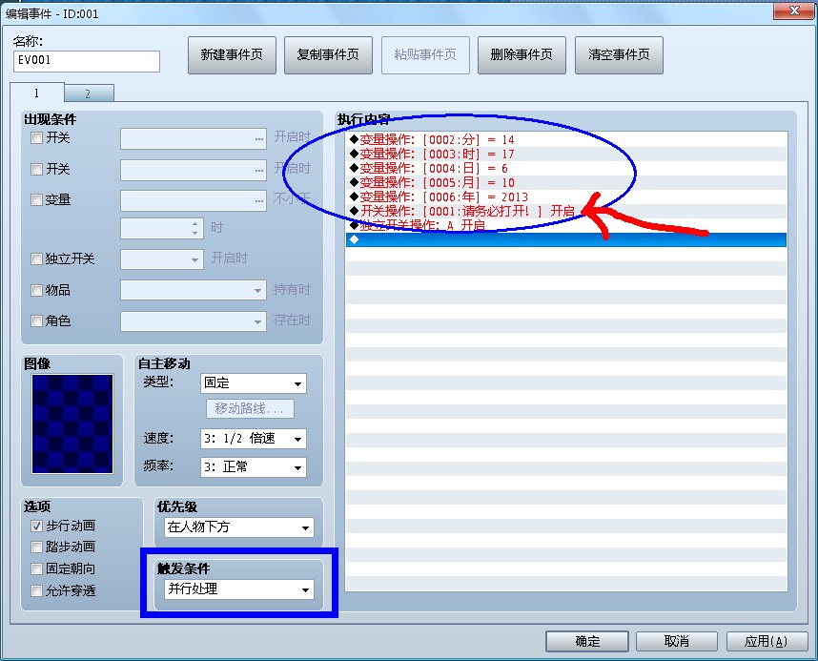The height and width of the screenshot is (661, 818).
Task: Open the 类型 dropdown showing 固定
Action: point(254,383)
